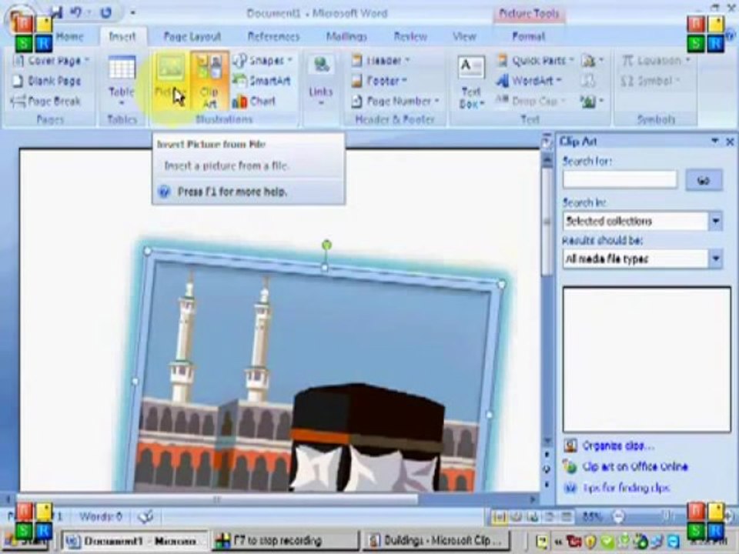Zoom out with the minus button

click(x=620, y=517)
